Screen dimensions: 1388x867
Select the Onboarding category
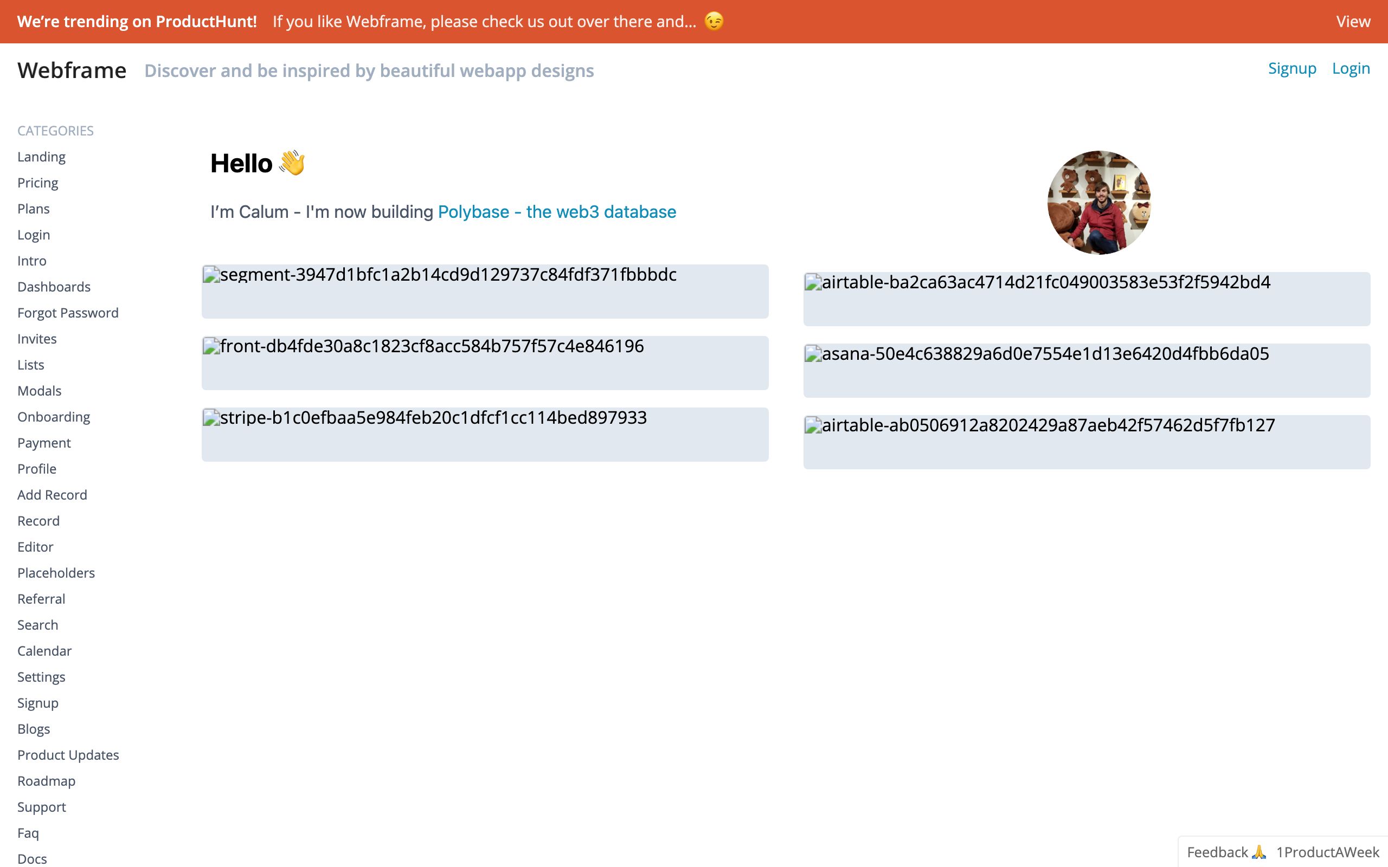54,417
